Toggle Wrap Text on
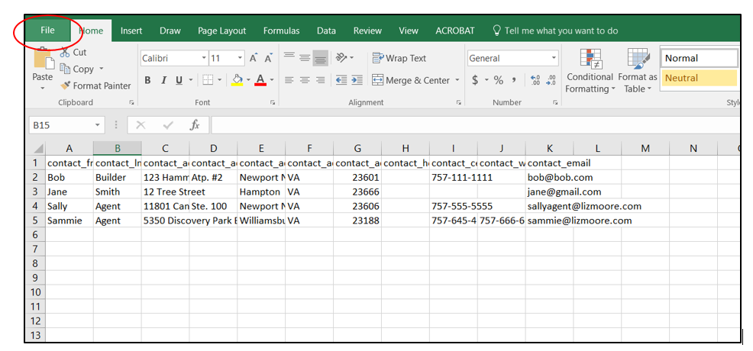 pyautogui.click(x=399, y=58)
